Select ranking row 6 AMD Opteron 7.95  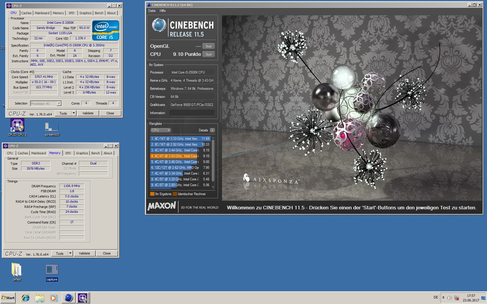(180, 168)
